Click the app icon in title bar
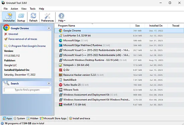The height and width of the screenshot is (125, 184). [x=3, y=3]
